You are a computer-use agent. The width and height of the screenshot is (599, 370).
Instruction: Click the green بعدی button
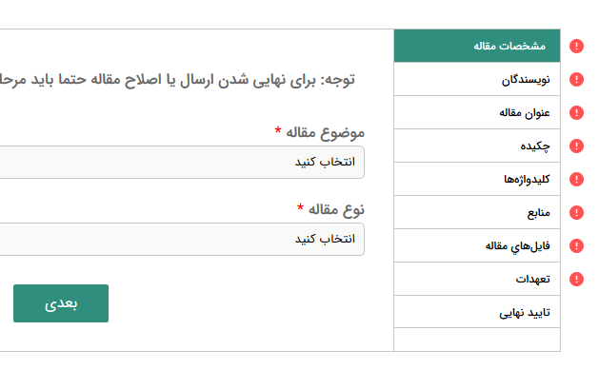coord(61,303)
